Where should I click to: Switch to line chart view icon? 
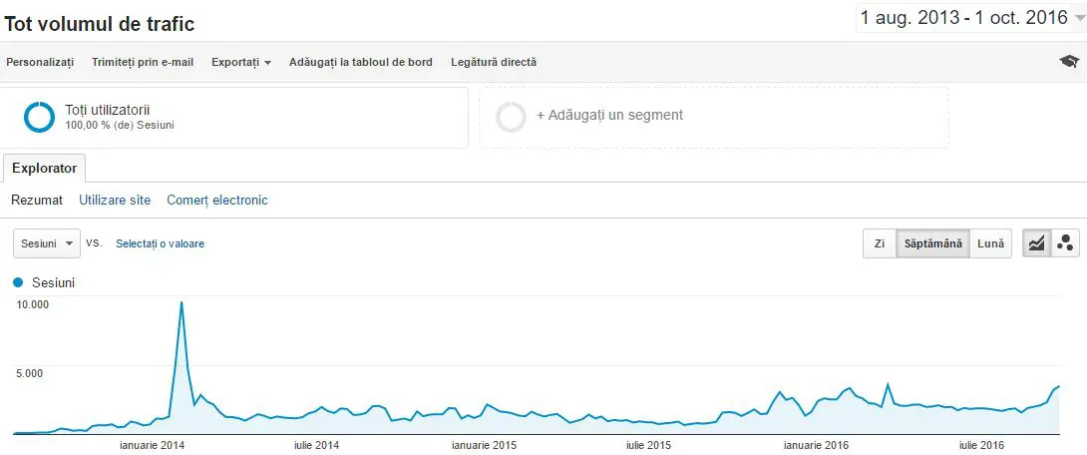1036,243
